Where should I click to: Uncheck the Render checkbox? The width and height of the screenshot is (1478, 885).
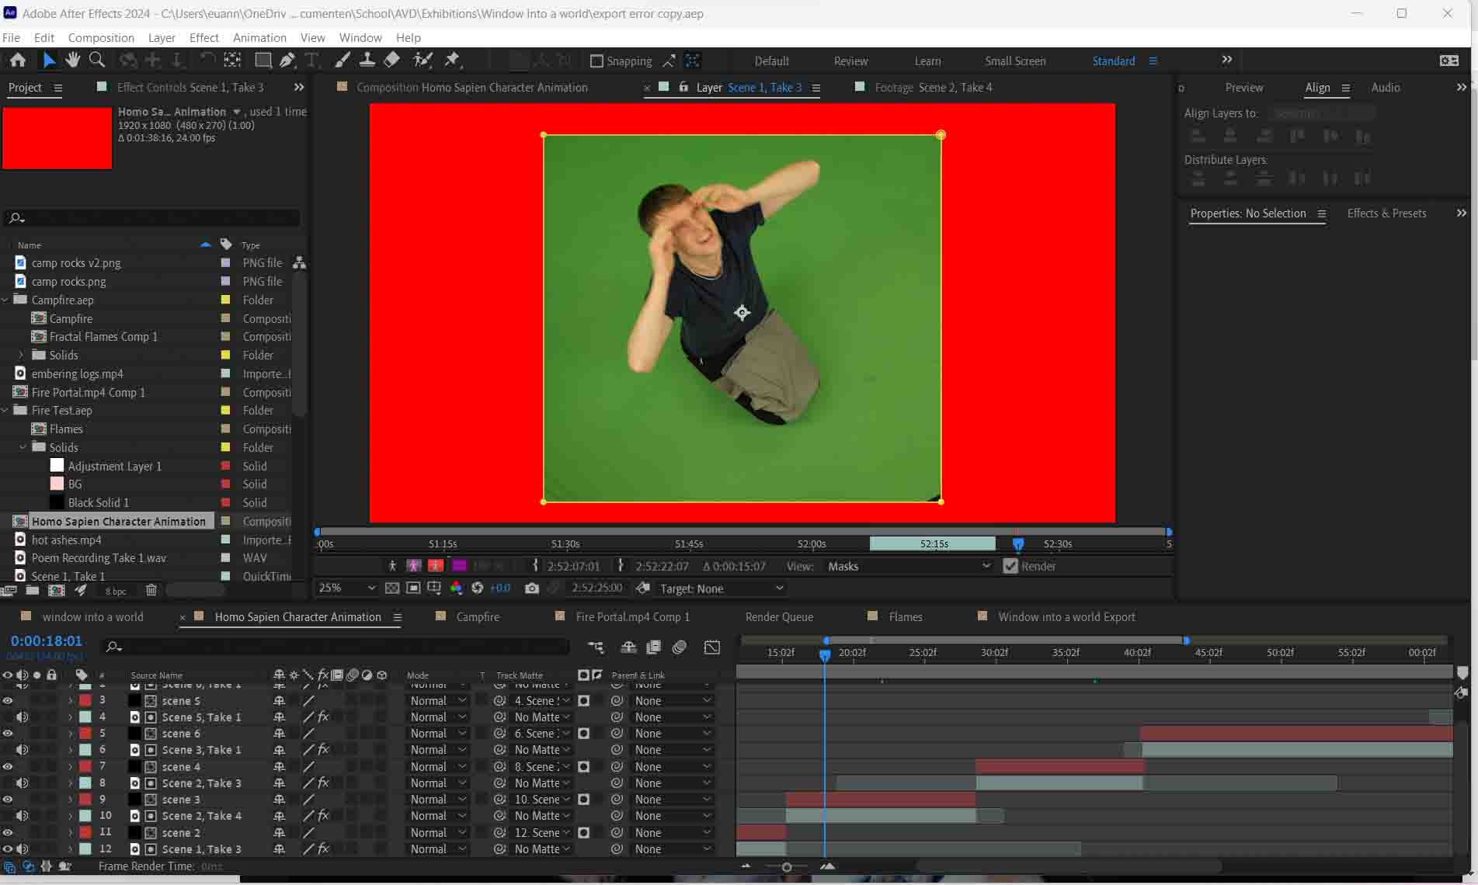coord(1010,566)
